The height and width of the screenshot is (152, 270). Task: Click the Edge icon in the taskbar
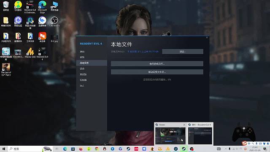65,149
